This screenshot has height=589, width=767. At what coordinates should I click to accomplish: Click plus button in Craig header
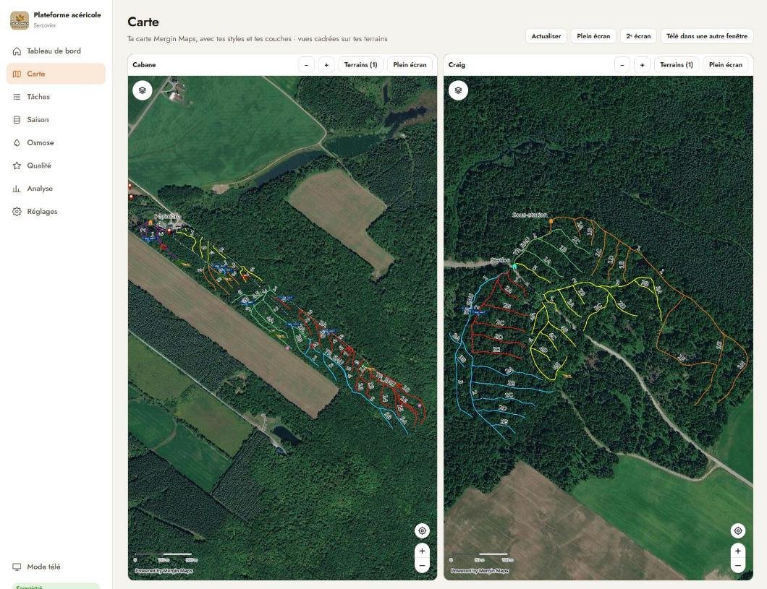643,65
